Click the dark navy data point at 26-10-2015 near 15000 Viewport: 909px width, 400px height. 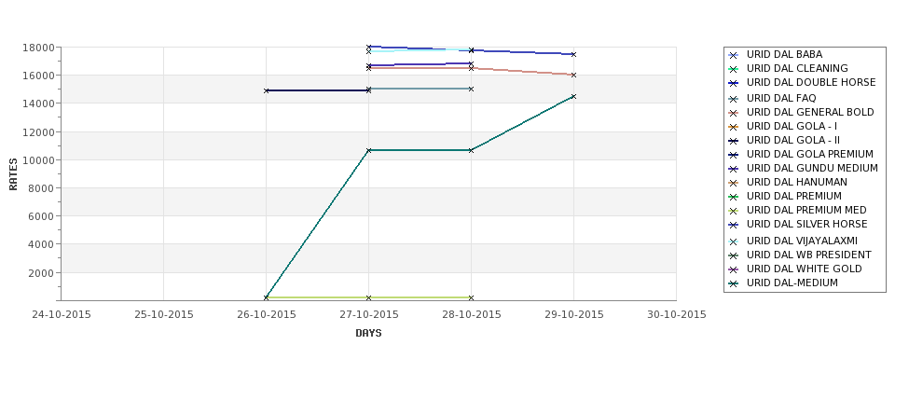(266, 90)
